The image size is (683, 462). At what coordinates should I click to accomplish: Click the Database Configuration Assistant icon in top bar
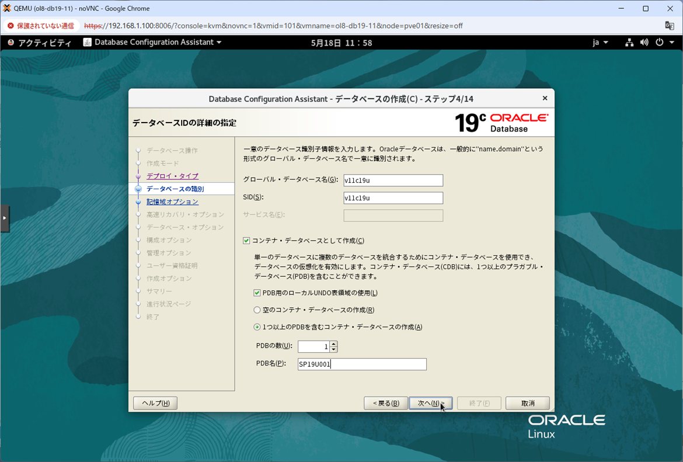87,42
